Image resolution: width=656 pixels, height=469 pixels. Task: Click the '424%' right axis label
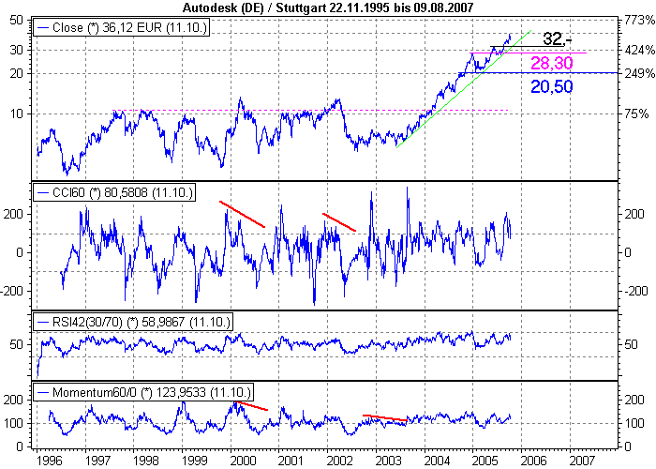[x=639, y=51]
